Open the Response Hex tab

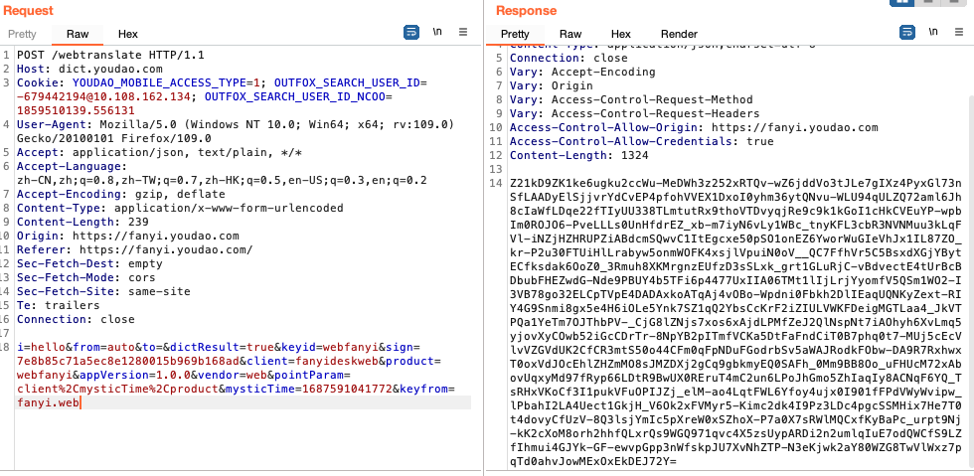pyautogui.click(x=620, y=34)
